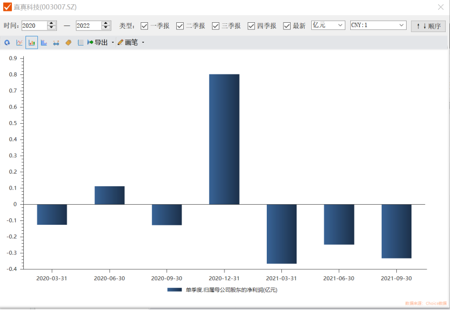The image size is (450, 310).
Task: Switch to the line chart view icon
Action: (x=20, y=42)
